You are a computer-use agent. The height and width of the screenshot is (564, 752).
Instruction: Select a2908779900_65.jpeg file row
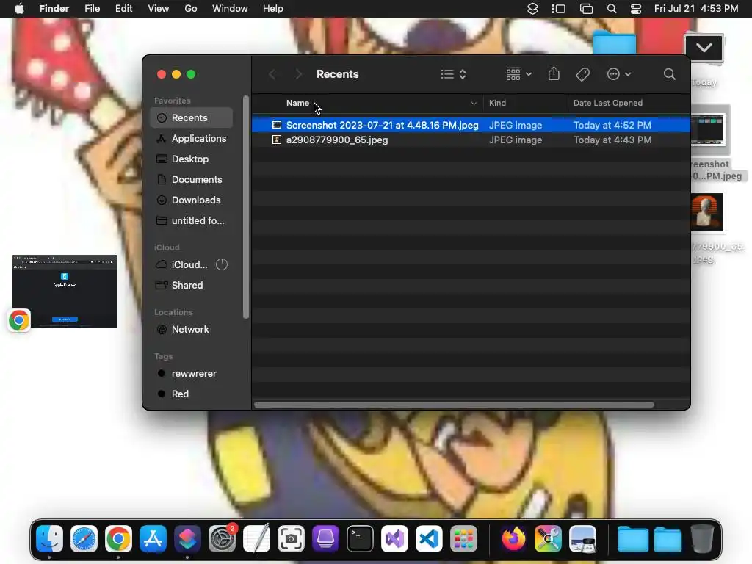(x=471, y=140)
